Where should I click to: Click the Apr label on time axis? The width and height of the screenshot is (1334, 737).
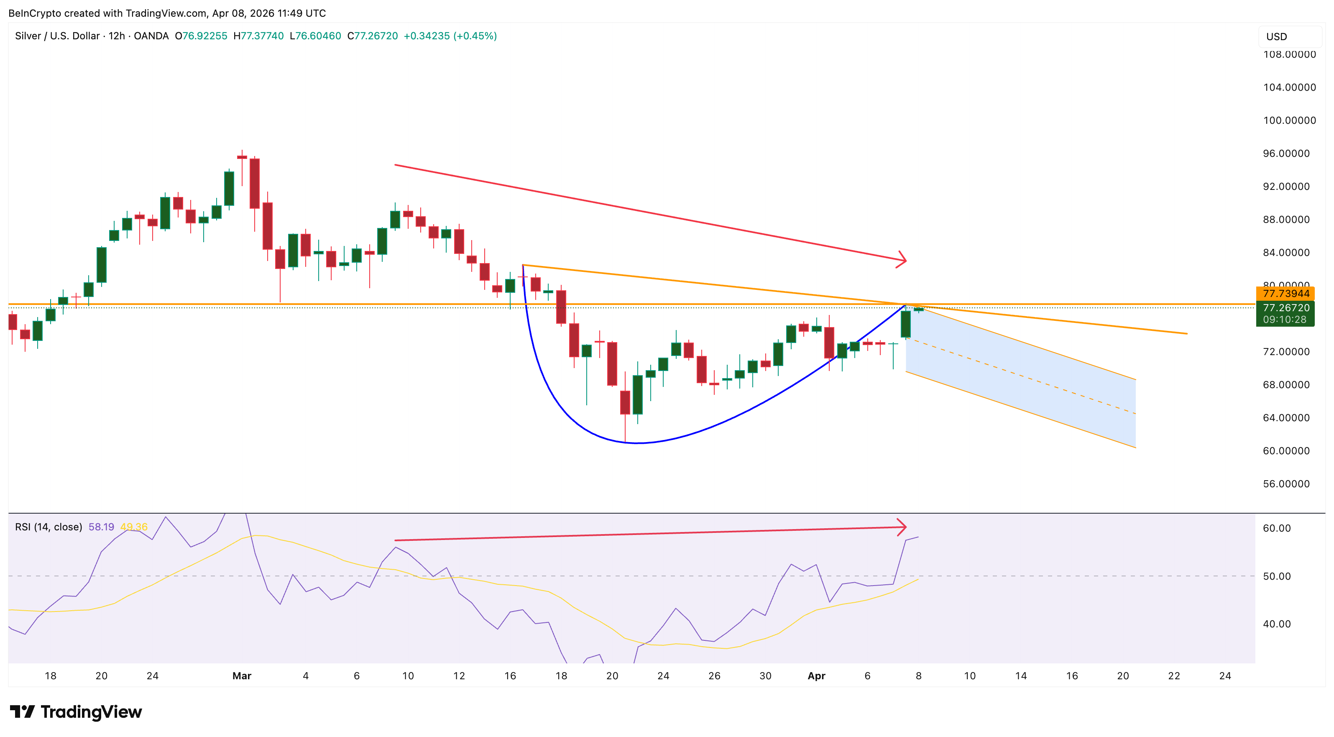(816, 676)
